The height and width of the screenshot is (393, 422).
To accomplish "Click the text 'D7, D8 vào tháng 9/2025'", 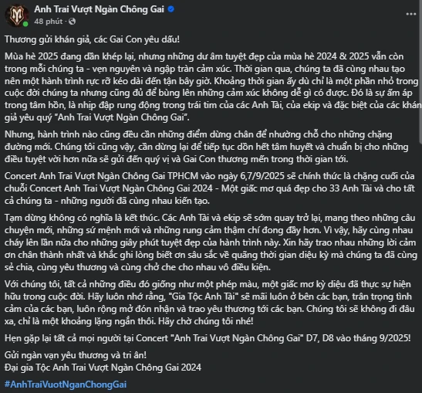I will (x=359, y=338).
